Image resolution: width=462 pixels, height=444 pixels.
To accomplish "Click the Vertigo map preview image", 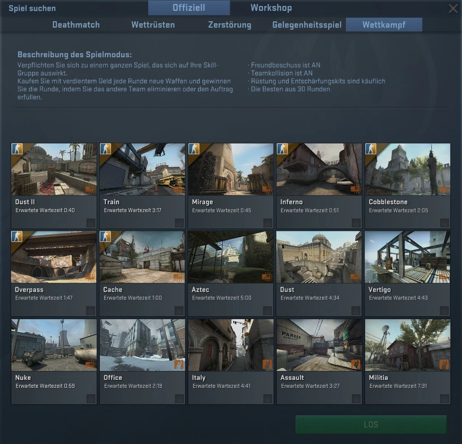I will click(x=408, y=257).
